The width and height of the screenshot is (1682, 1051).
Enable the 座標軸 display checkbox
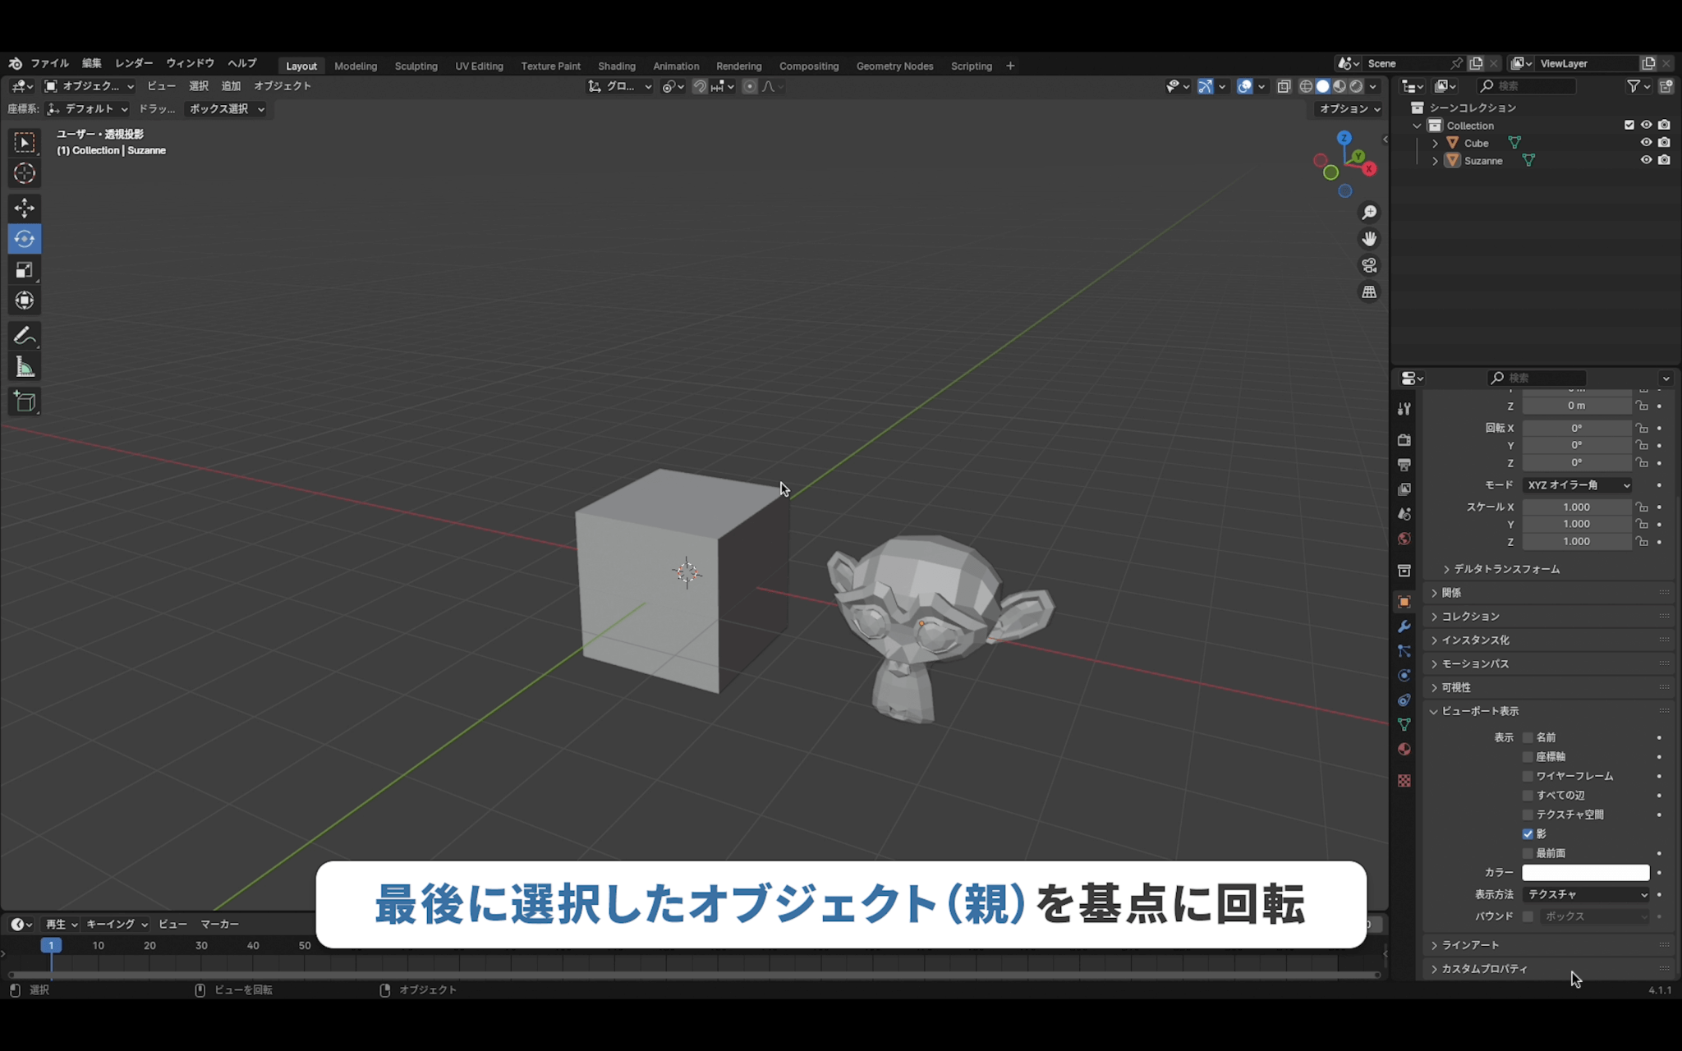point(1528,756)
